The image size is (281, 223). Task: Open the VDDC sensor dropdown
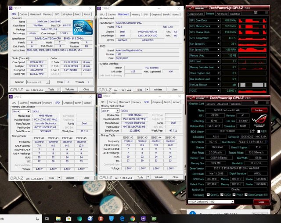[x=219, y=90]
